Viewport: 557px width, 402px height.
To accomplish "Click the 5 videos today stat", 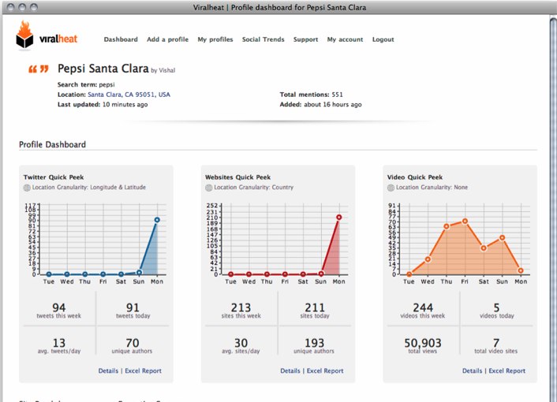I will (x=496, y=310).
